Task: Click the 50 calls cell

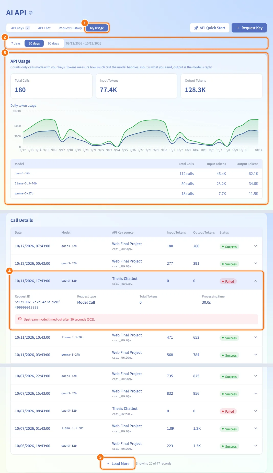Action: pos(188,184)
